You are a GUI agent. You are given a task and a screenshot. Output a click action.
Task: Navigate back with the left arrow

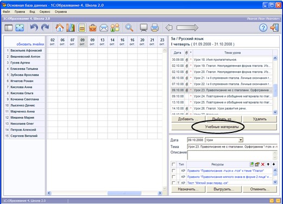pyautogui.click(x=169, y=28)
